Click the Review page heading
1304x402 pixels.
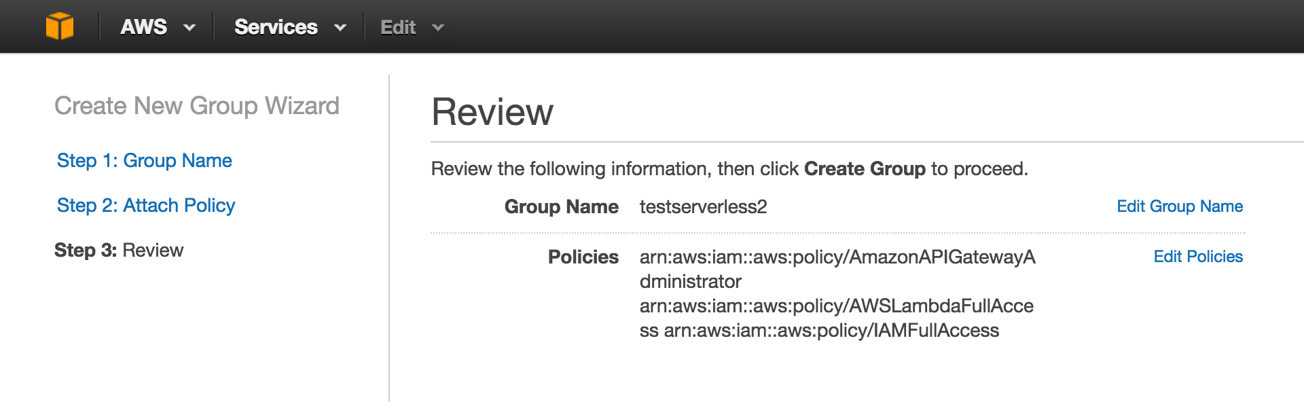492,112
